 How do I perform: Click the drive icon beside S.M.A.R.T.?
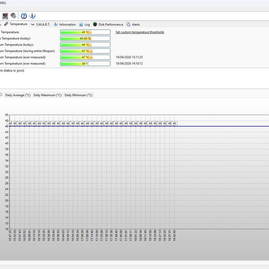point(32,24)
